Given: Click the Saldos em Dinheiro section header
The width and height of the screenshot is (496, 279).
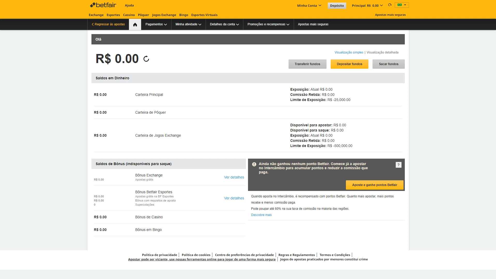Looking at the screenshot, I should pos(248,78).
